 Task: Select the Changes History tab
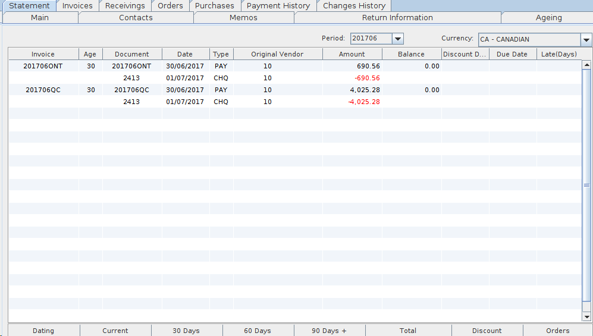pyautogui.click(x=354, y=5)
